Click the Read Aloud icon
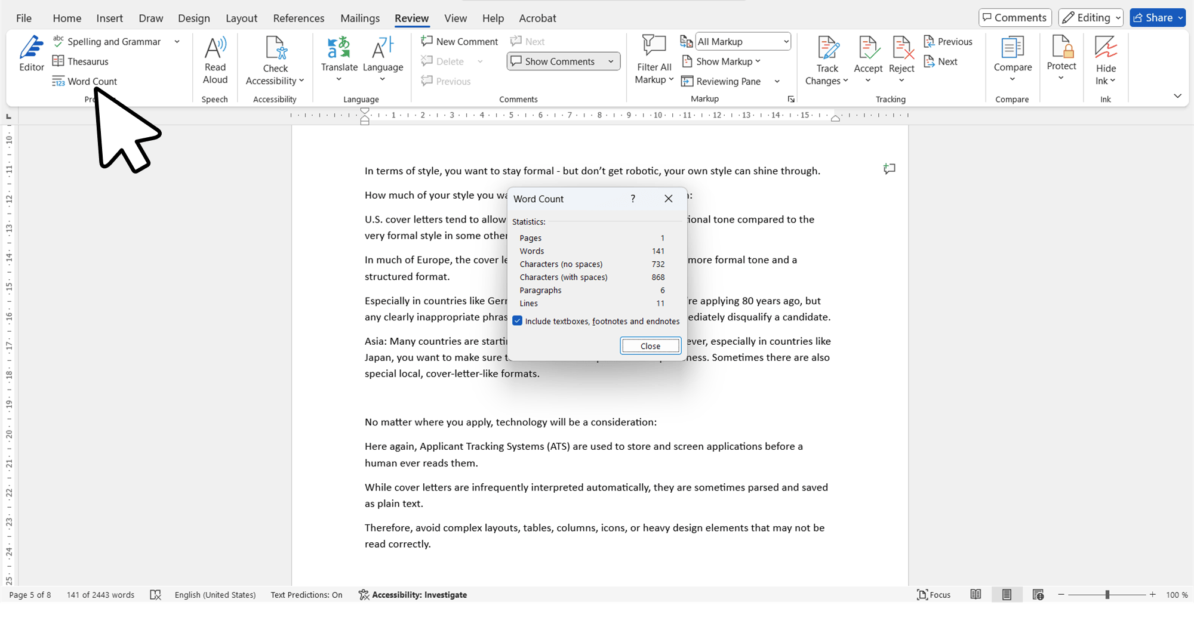This screenshot has height=621, width=1194. (215, 48)
